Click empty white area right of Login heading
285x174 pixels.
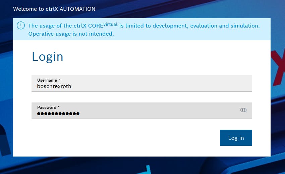(168, 57)
